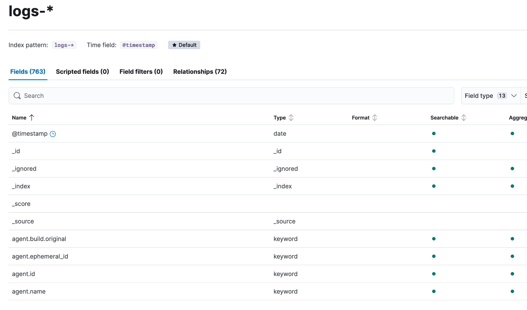
Task: Click the clock icon beside @timestamp
Action: [x=53, y=134]
